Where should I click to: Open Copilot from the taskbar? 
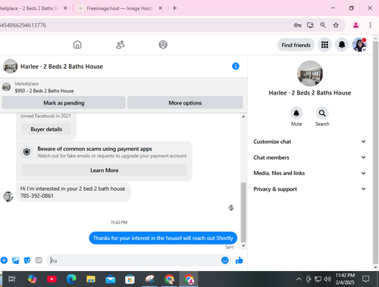click(x=32, y=279)
